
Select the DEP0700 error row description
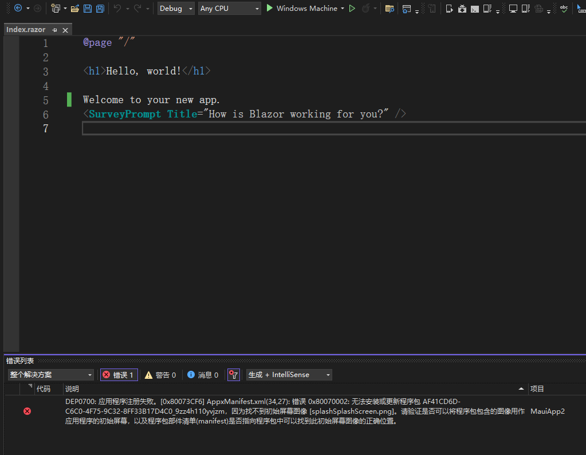[294, 411]
